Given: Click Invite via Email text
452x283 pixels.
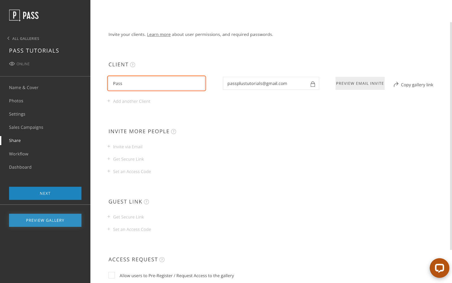Looking at the screenshot, I should pos(128,147).
